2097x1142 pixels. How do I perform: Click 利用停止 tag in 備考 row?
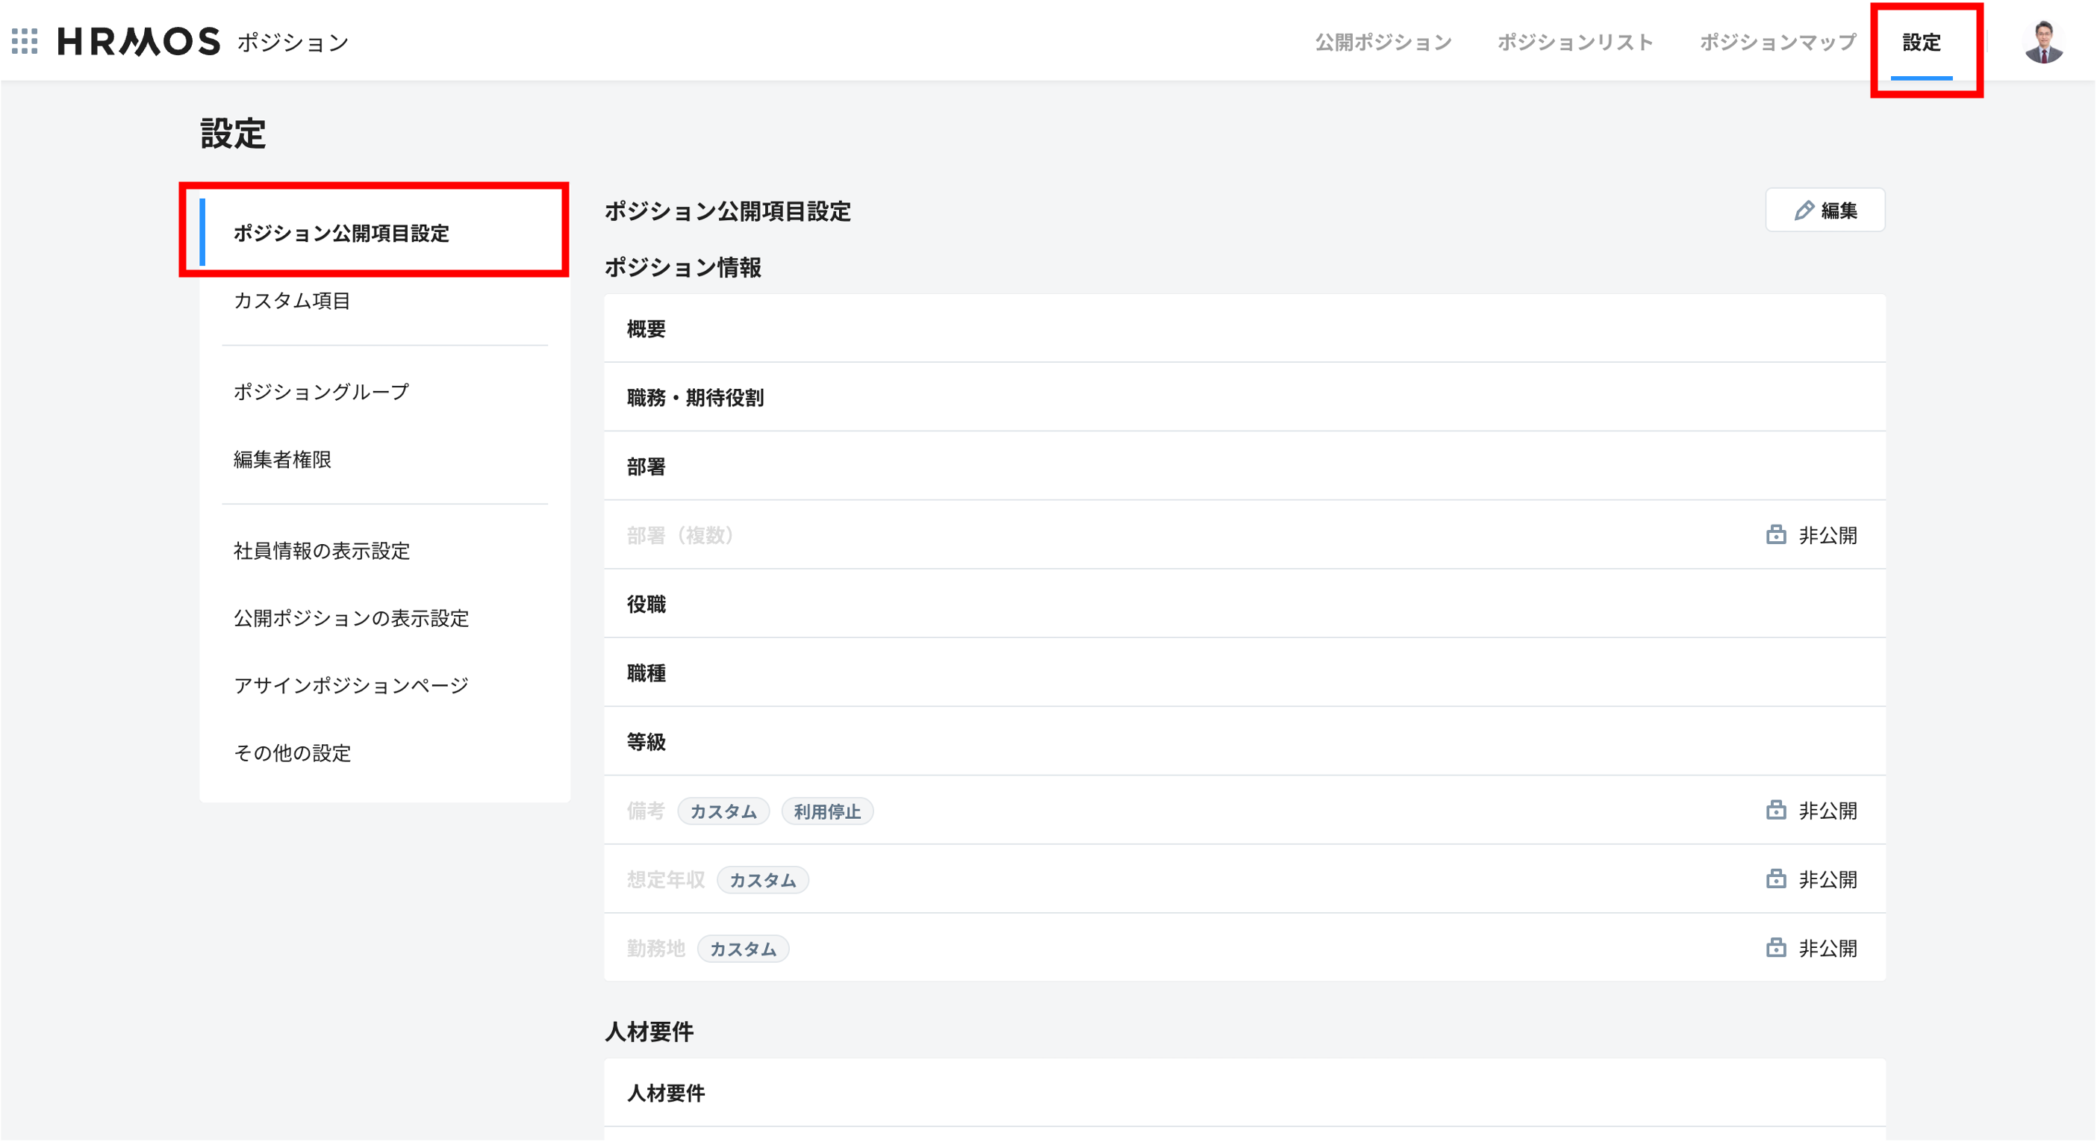tap(827, 811)
